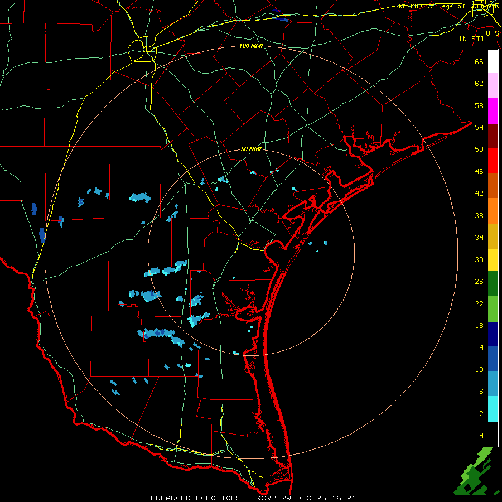Click the 'ENHANCED ECHO TOPS' product title

[196, 498]
